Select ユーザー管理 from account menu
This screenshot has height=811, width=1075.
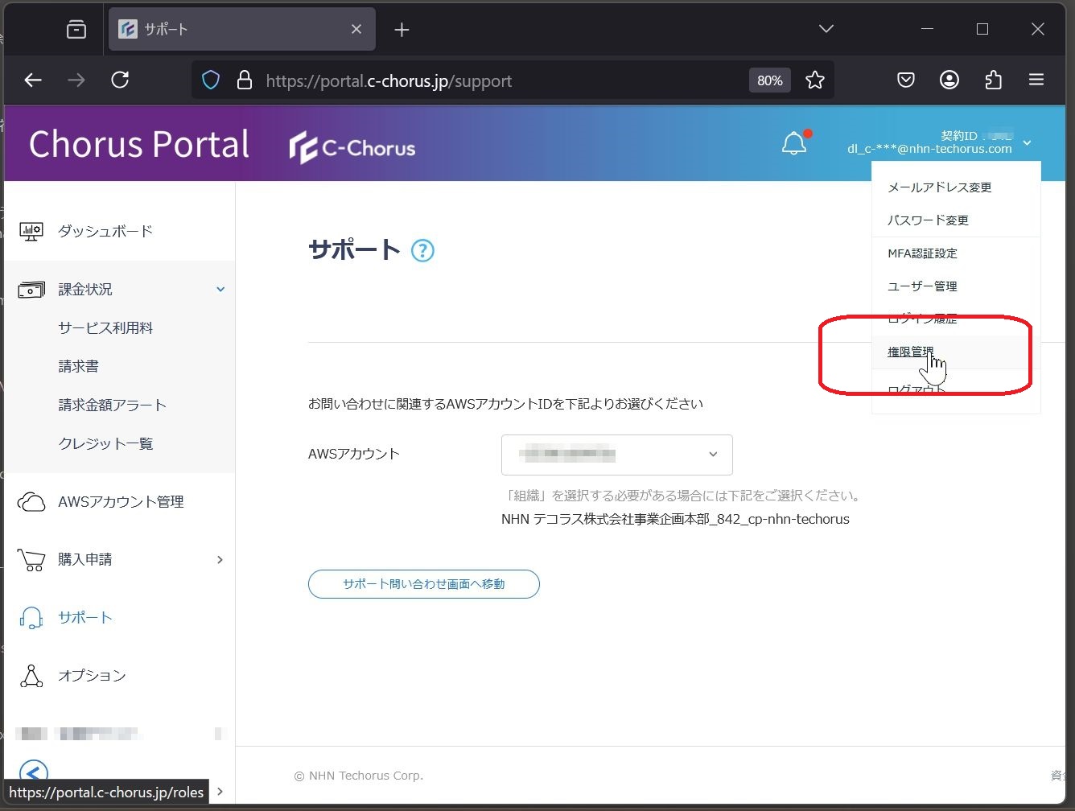(922, 286)
